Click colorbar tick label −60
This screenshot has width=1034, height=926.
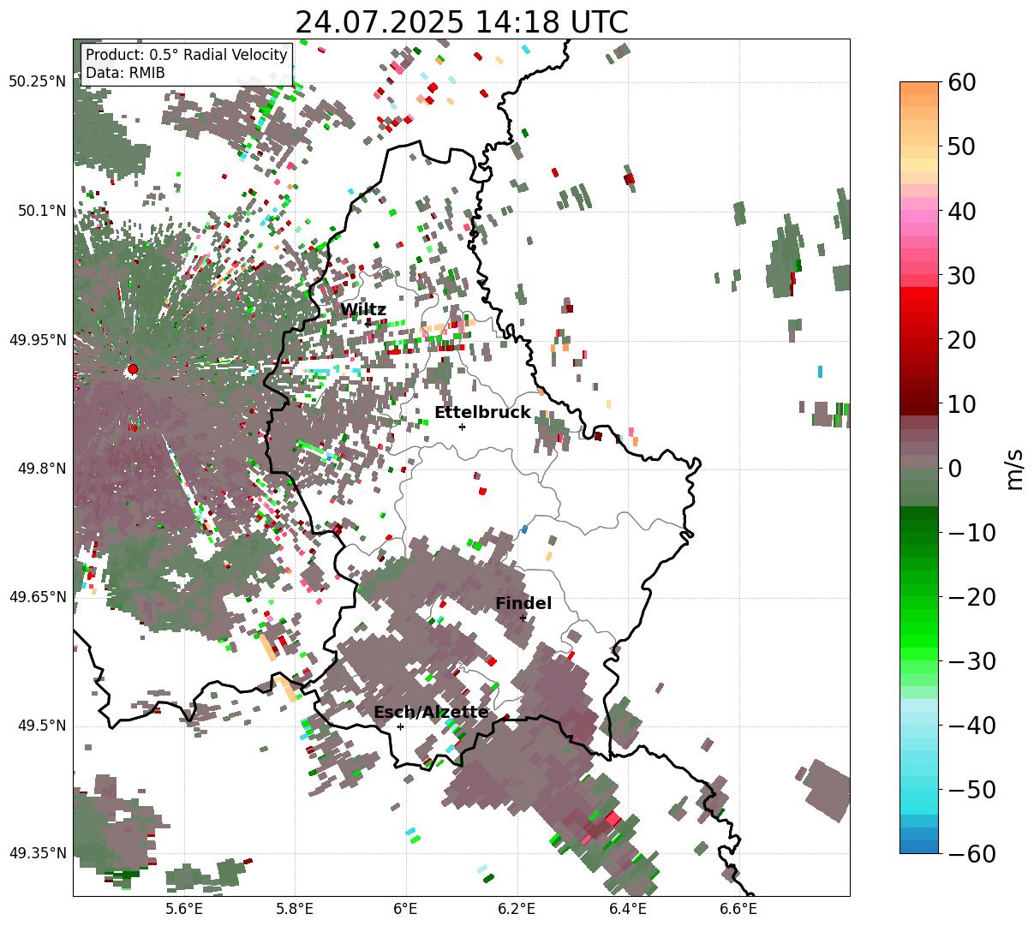[971, 853]
